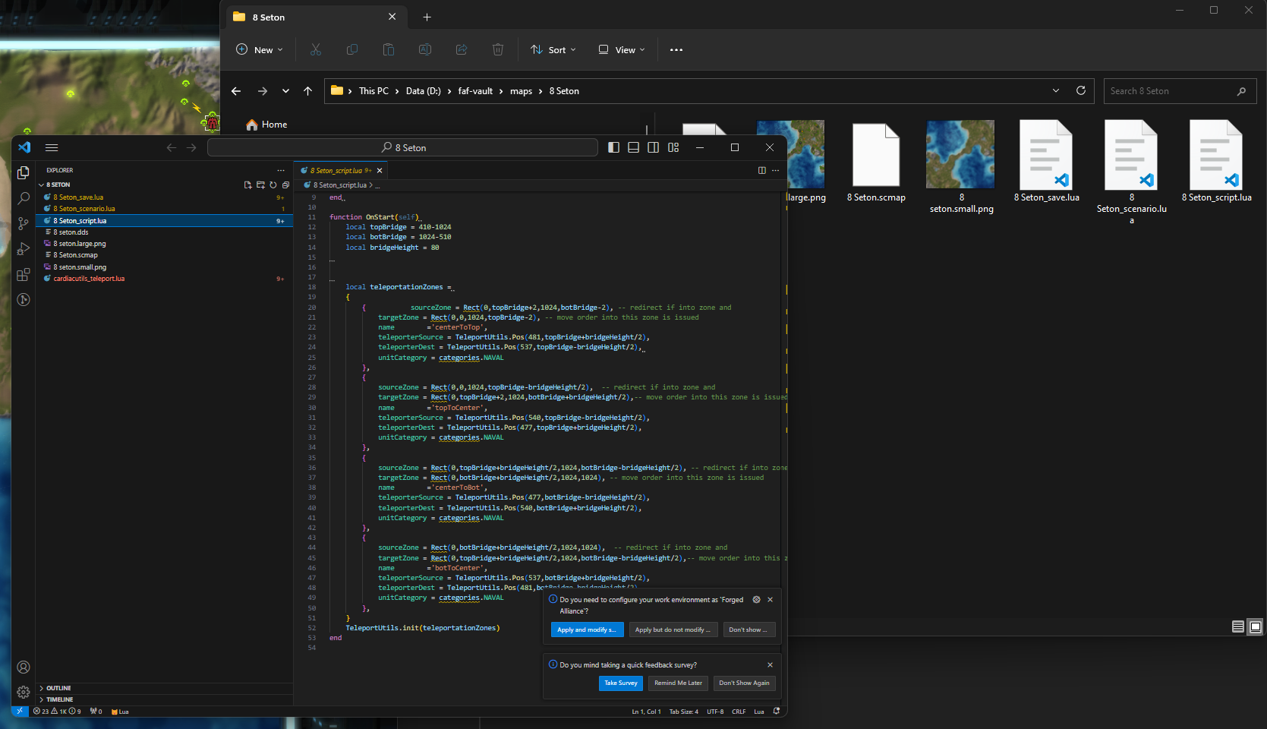
Task: Select 8 seton.small.png thumbnail in File Explorer
Action: (961, 167)
